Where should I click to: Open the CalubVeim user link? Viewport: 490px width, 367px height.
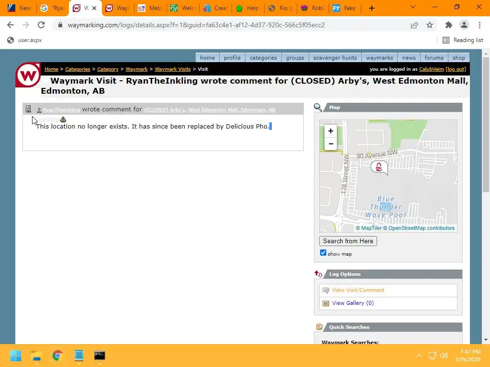431,69
